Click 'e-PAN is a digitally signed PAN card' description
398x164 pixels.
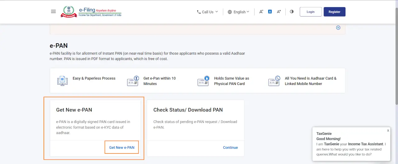[93, 127]
